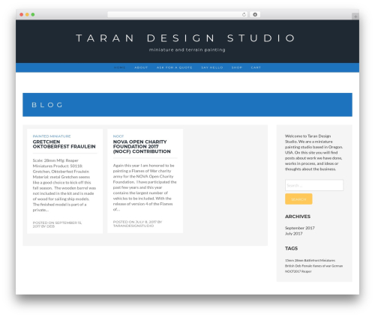This screenshot has width=375, height=317.
Task: Select the Deb tag
Action: (x=298, y=266)
